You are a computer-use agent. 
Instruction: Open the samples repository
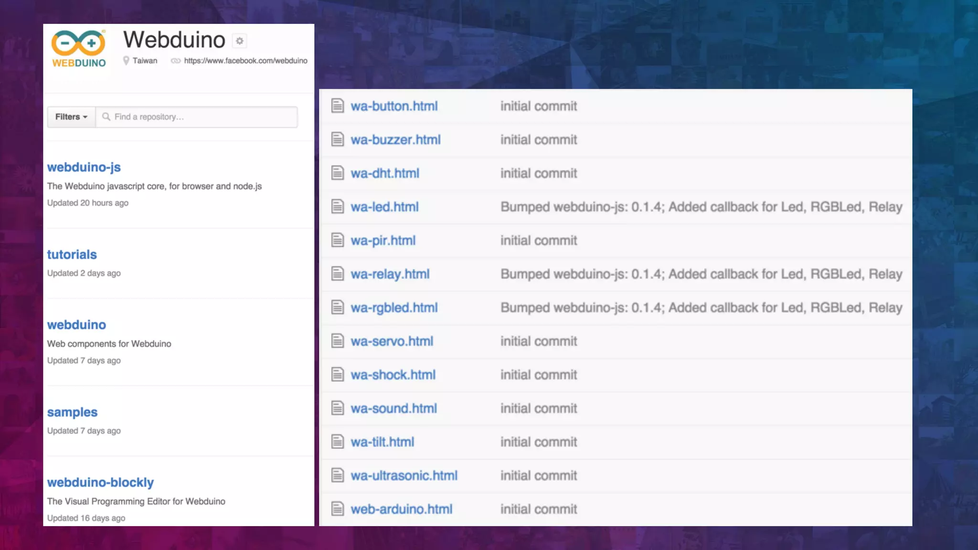pos(72,412)
